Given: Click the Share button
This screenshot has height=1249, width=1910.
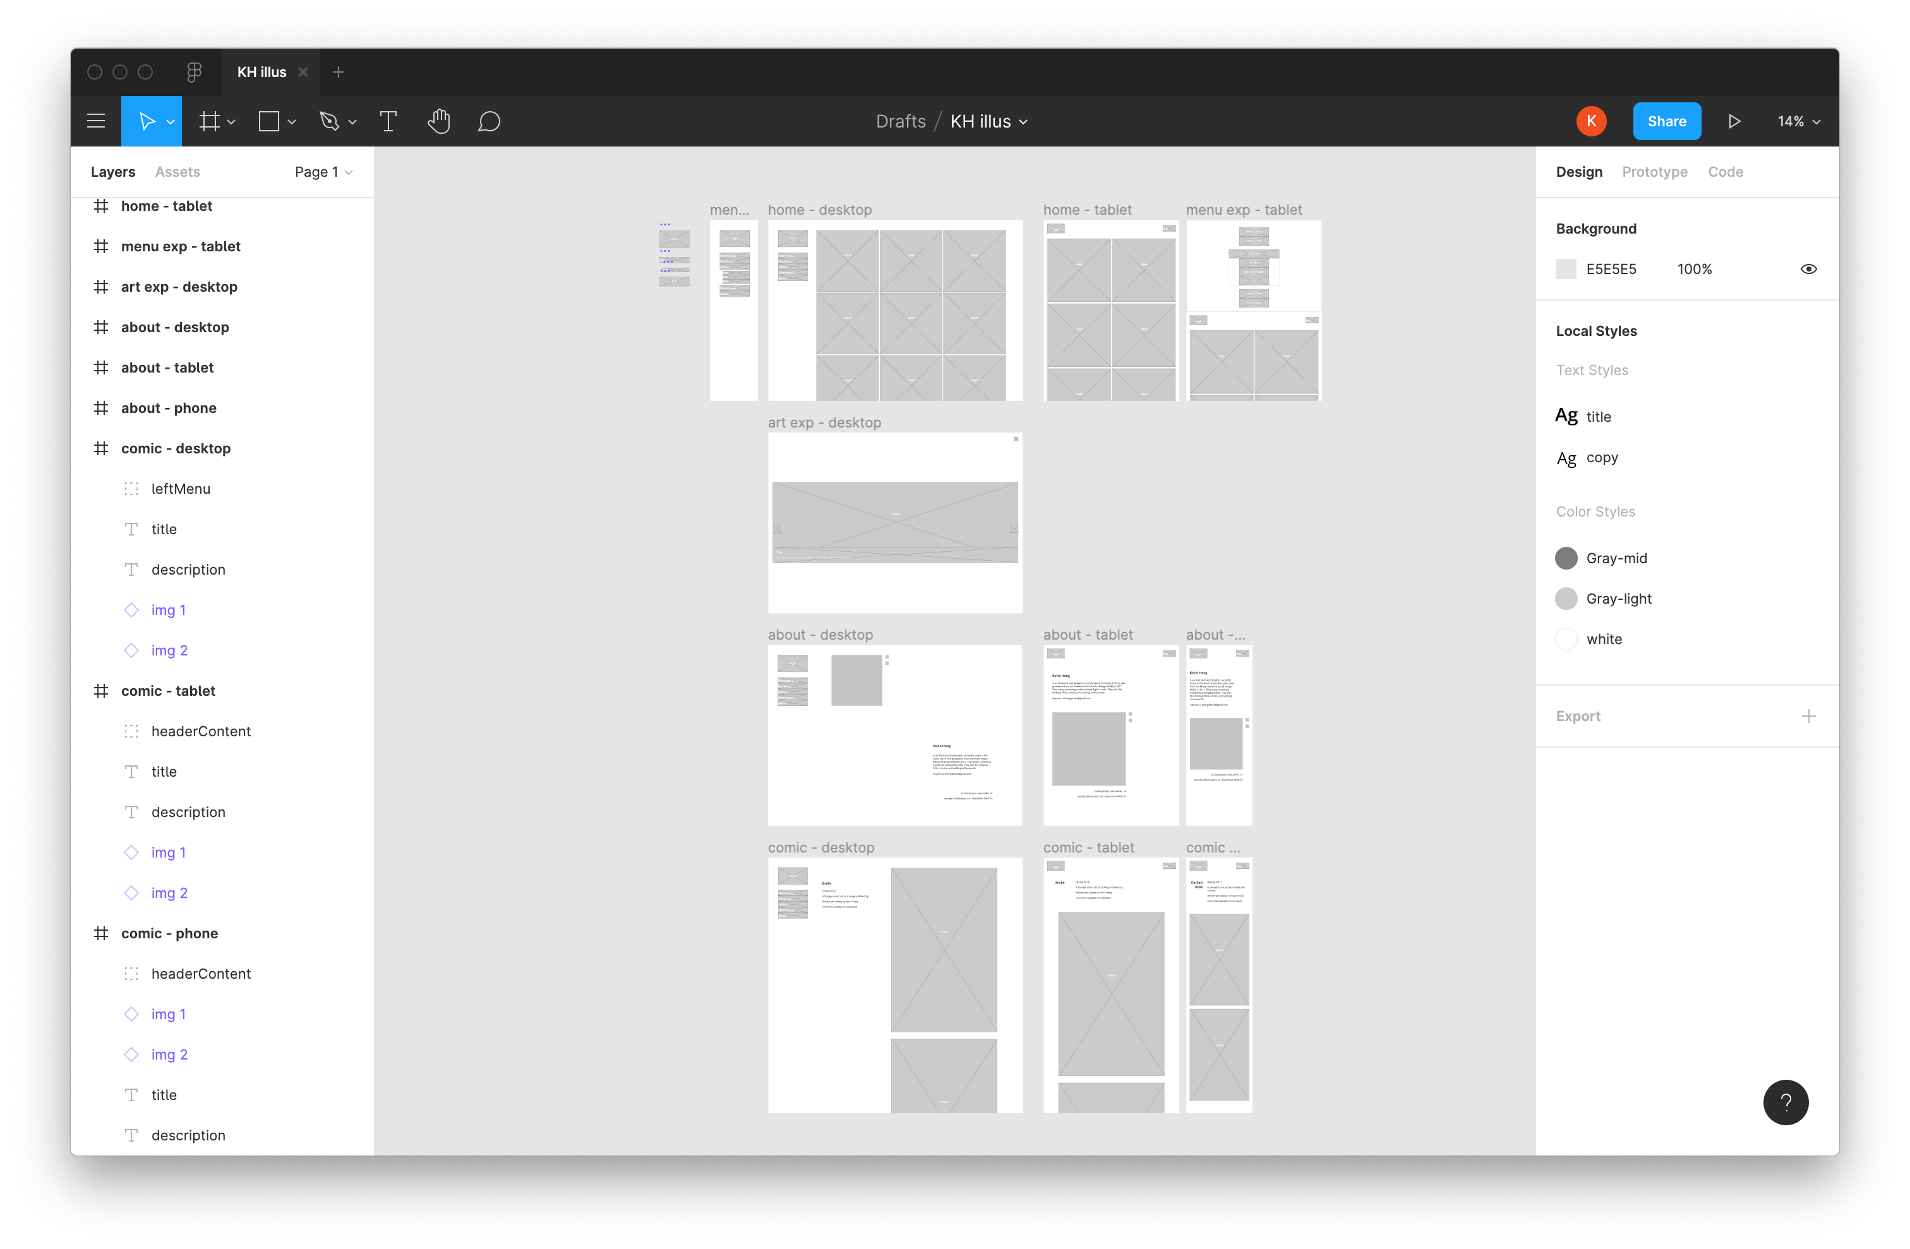Looking at the screenshot, I should [1666, 121].
